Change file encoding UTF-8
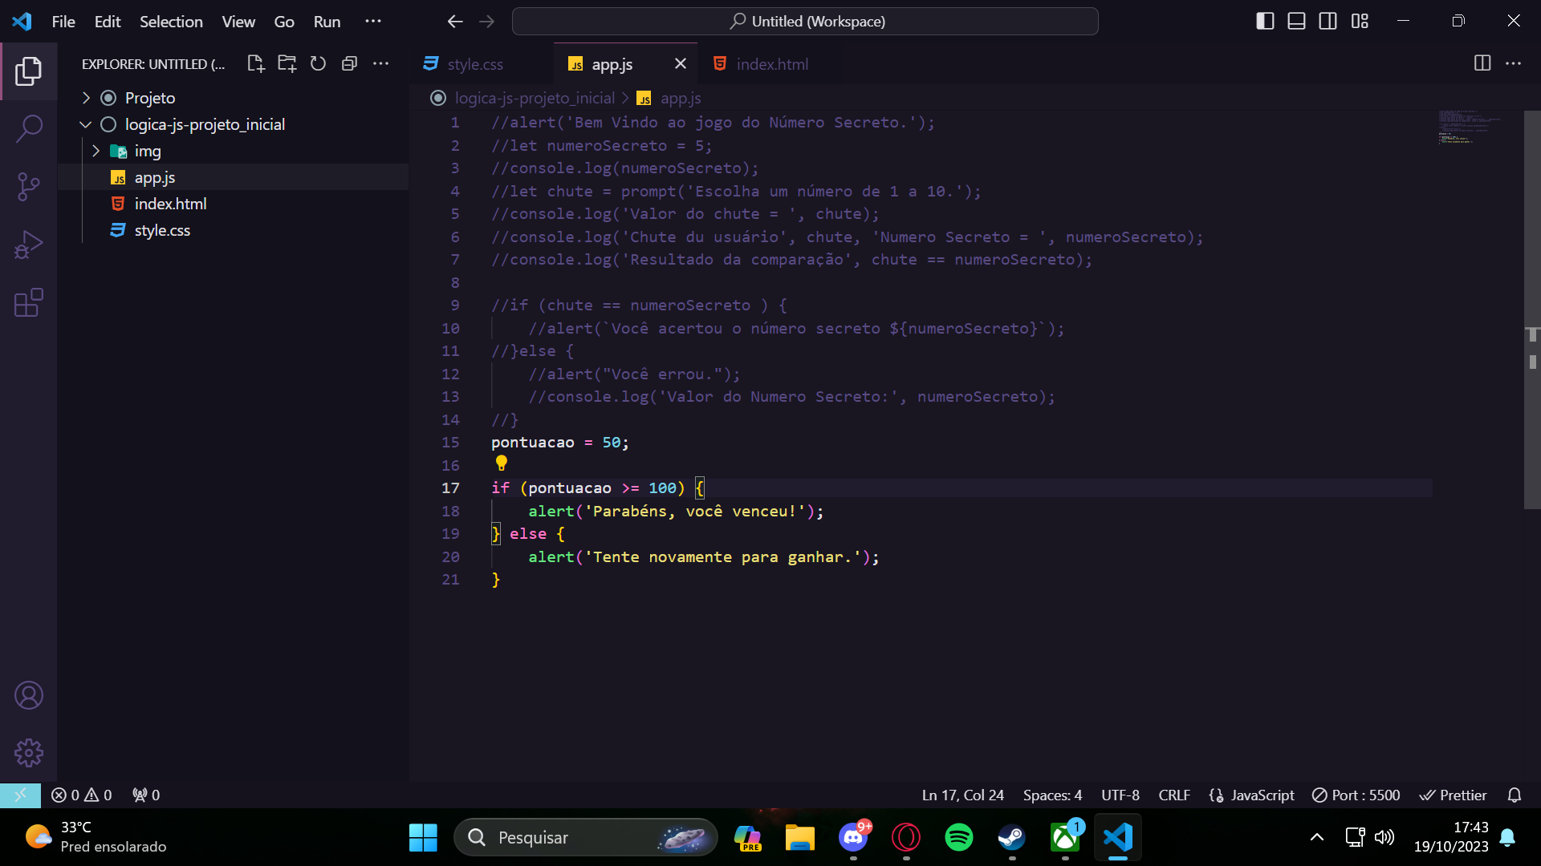The image size is (1541, 866). [x=1120, y=795]
